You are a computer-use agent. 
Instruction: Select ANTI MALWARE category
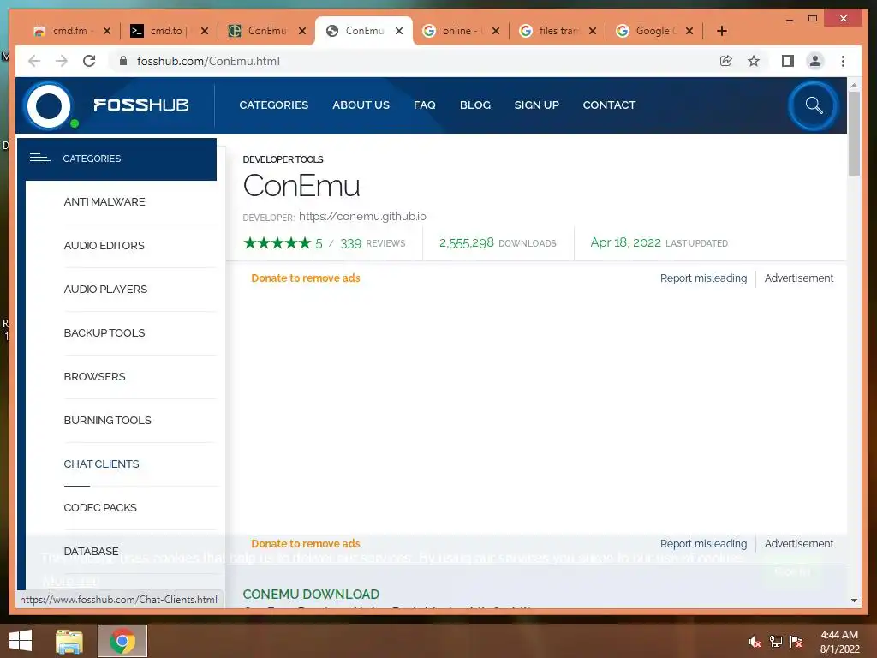104,202
